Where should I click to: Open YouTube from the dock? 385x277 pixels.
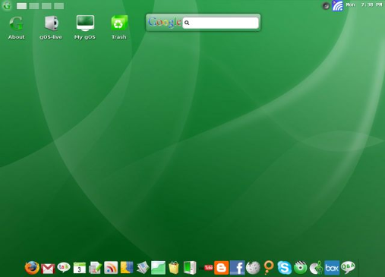(206, 268)
